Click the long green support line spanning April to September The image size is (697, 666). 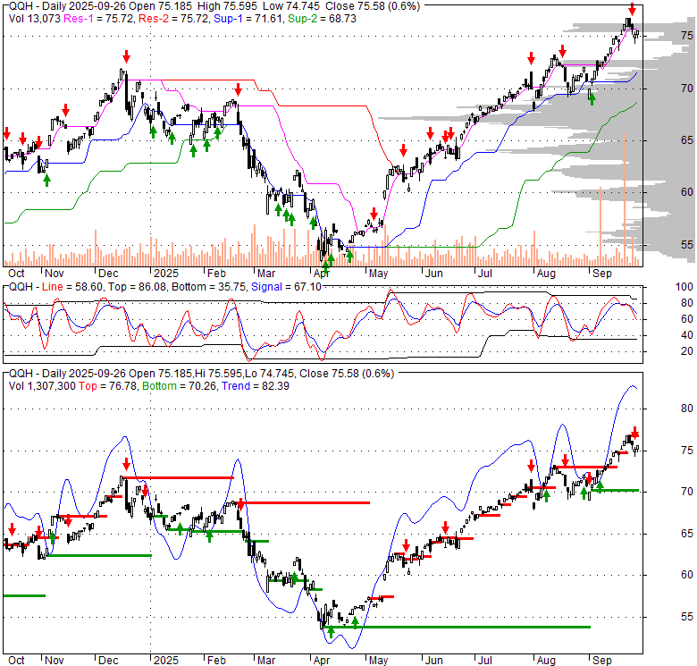[x=458, y=628]
